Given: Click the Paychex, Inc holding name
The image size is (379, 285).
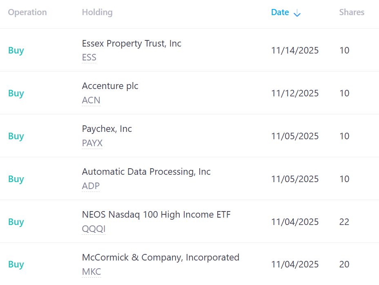Looking at the screenshot, I should (107, 129).
